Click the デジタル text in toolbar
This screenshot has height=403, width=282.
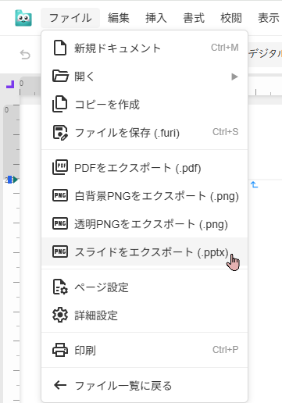click(x=265, y=54)
